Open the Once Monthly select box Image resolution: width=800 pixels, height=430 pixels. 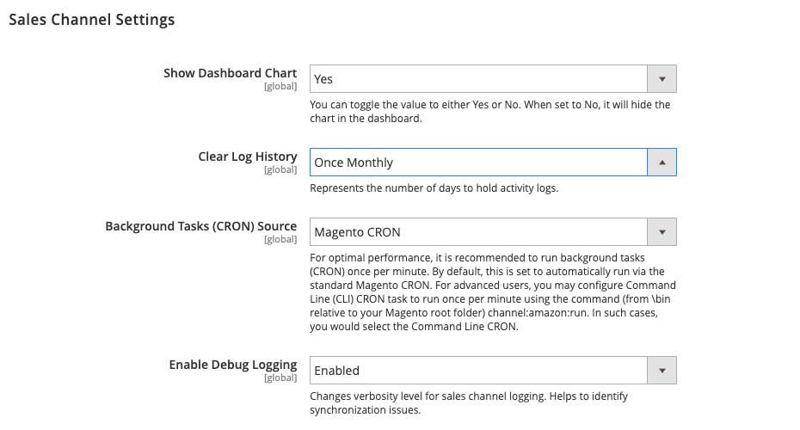493,163
